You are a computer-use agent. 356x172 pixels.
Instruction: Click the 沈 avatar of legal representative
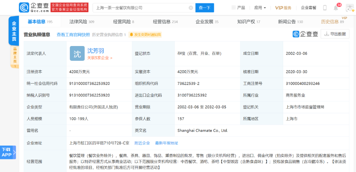pos(77,54)
